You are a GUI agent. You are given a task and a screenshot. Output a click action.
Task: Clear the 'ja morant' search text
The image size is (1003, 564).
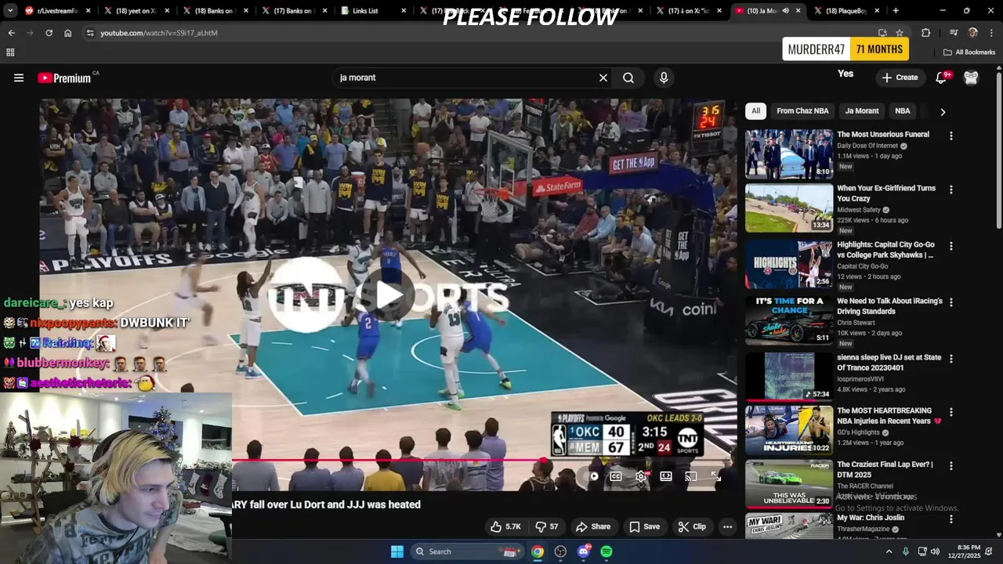click(603, 78)
